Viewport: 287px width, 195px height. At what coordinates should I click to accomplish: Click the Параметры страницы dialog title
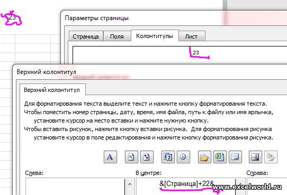pyautogui.click(x=97, y=18)
